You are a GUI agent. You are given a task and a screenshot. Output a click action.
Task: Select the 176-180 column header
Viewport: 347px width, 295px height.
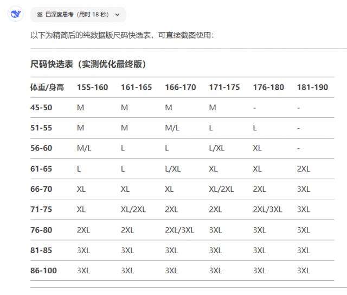(x=268, y=87)
